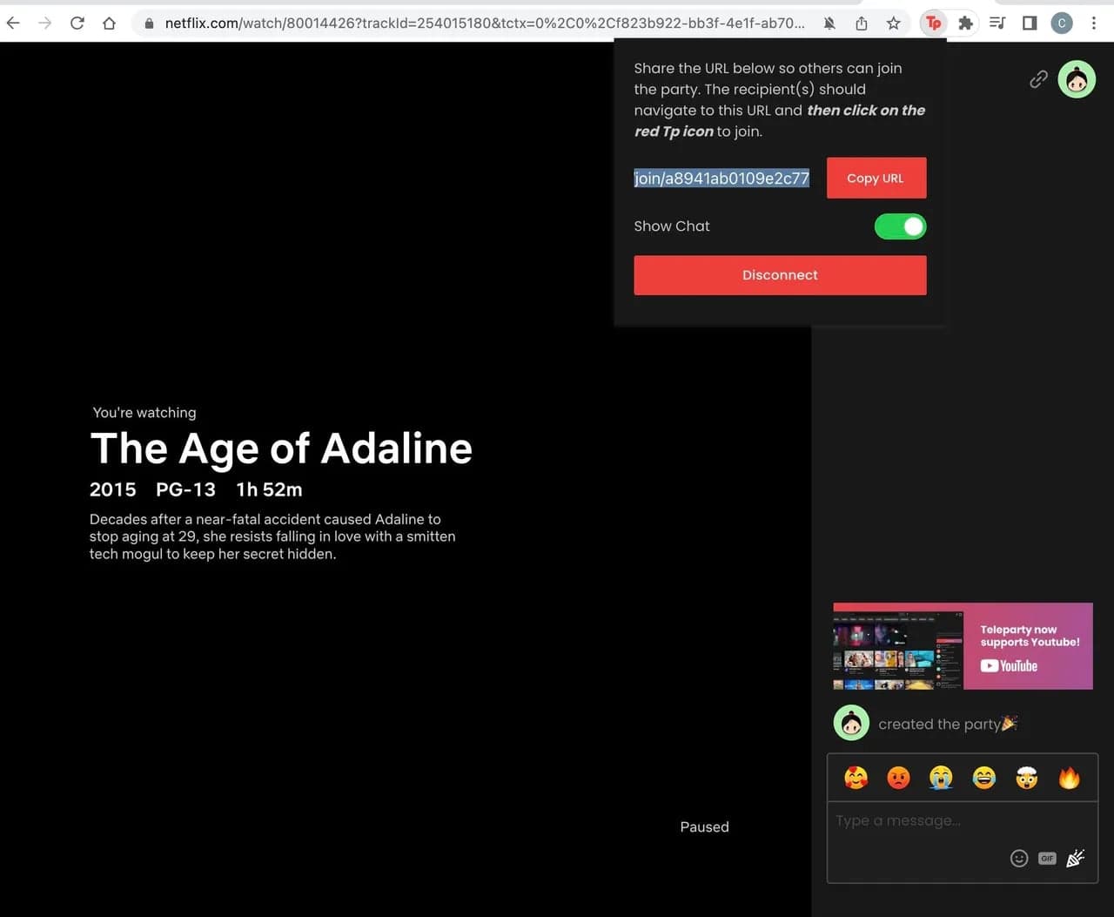Send the laughing tears emoji reaction
This screenshot has height=917, width=1114.
pyautogui.click(x=983, y=777)
